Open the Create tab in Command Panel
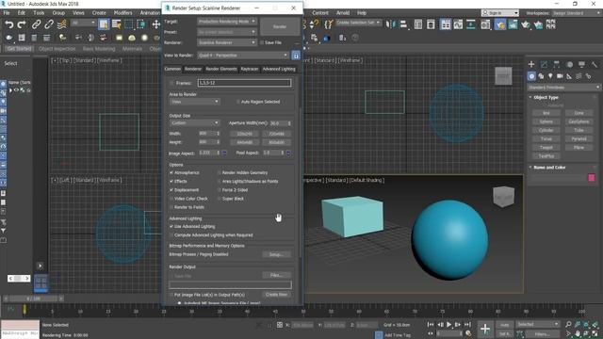The height and width of the screenshot is (339, 603). pyautogui.click(x=531, y=64)
